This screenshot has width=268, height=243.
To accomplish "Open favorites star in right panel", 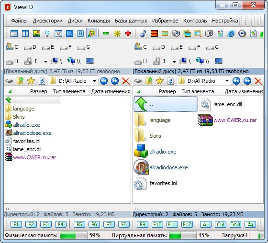I will pyautogui.click(x=160, y=81).
